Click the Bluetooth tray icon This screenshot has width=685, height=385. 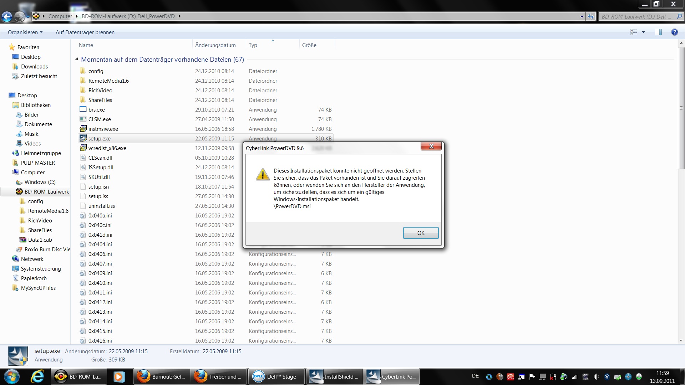(x=607, y=376)
